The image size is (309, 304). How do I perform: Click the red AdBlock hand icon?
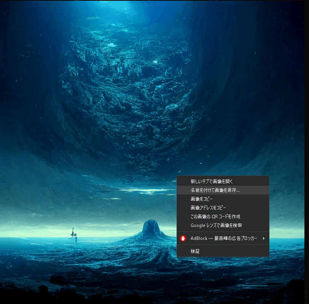[x=183, y=238]
